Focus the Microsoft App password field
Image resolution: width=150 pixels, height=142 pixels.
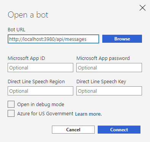coord(109,68)
